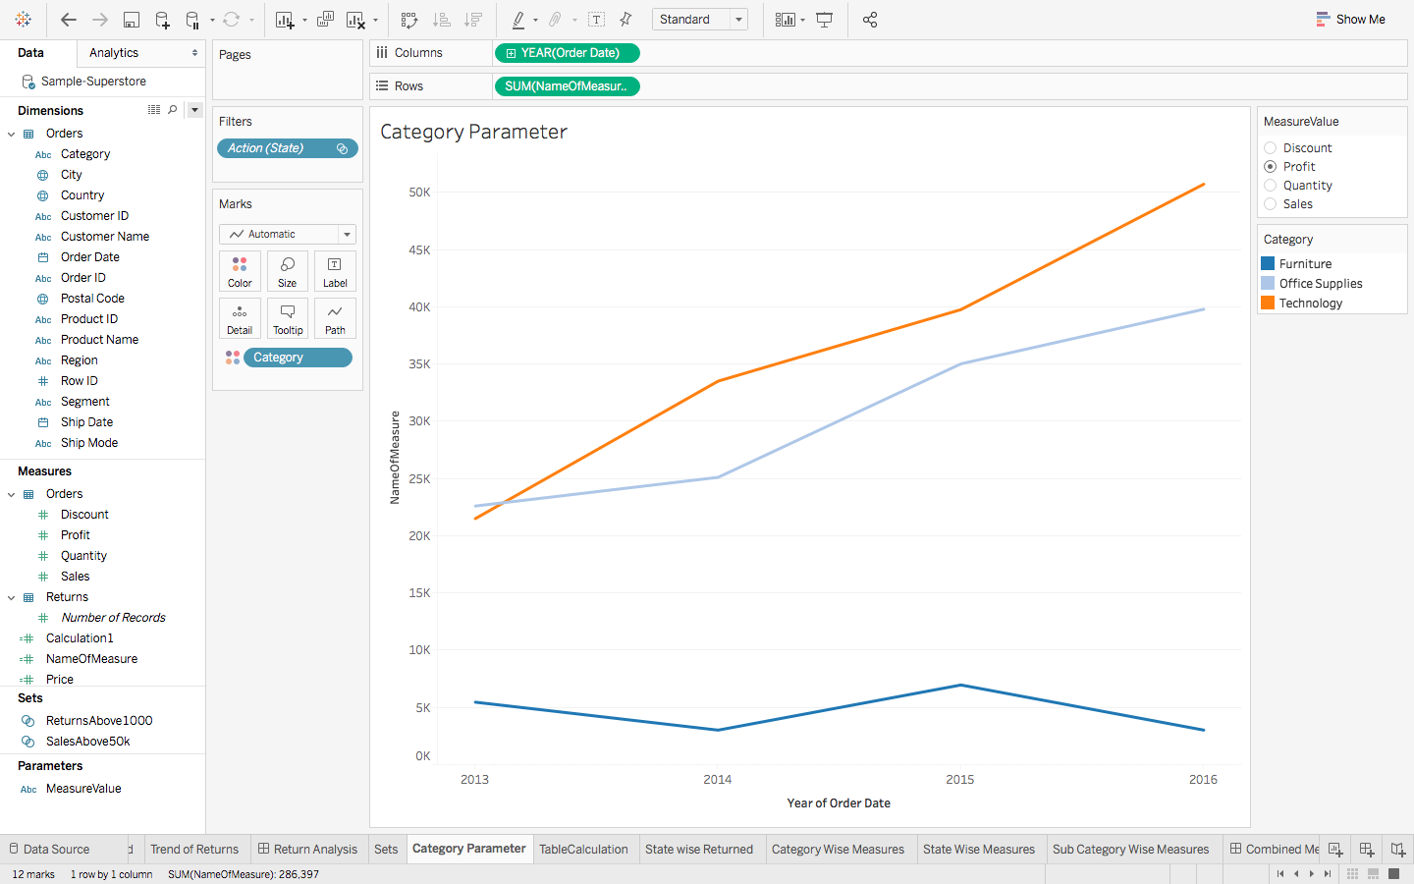Screen dimensions: 1414x884
Task: Click the Save workbook icon
Action: coord(131,20)
